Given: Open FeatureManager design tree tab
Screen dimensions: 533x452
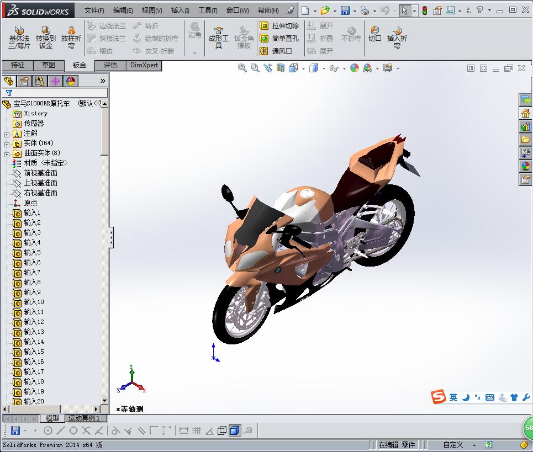Looking at the screenshot, I should tap(9, 81).
